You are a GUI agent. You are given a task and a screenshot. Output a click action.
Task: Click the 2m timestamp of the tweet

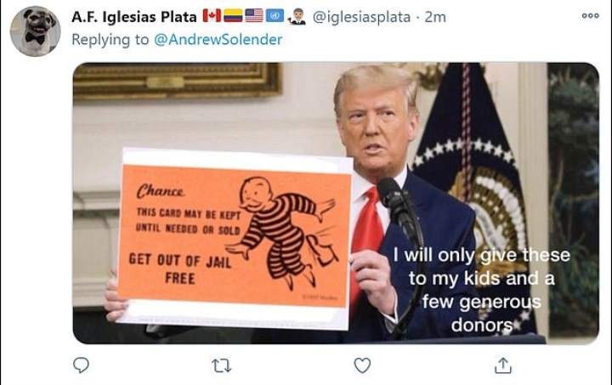click(435, 17)
